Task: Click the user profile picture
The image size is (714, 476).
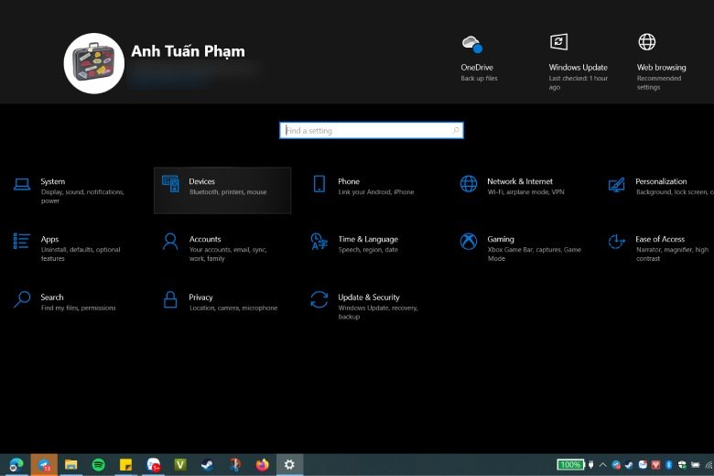Action: pyautogui.click(x=93, y=63)
